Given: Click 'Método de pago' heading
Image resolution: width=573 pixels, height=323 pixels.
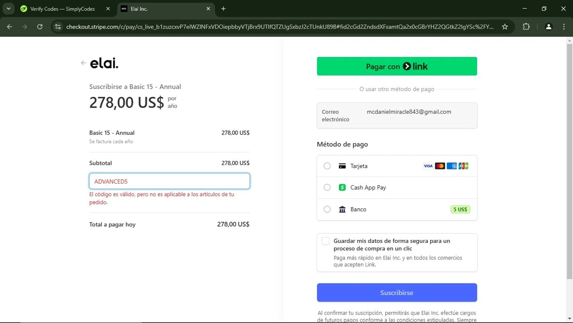Looking at the screenshot, I should click(342, 144).
